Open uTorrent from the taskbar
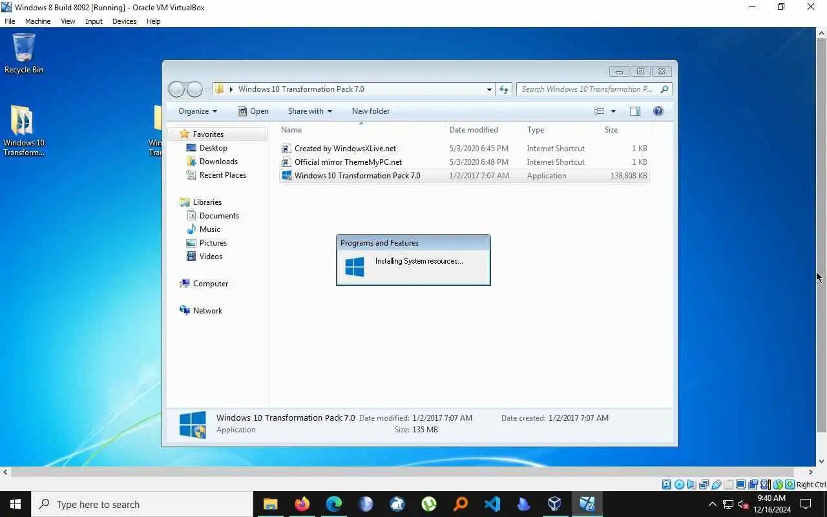Viewport: 827px width, 517px height. tap(428, 504)
